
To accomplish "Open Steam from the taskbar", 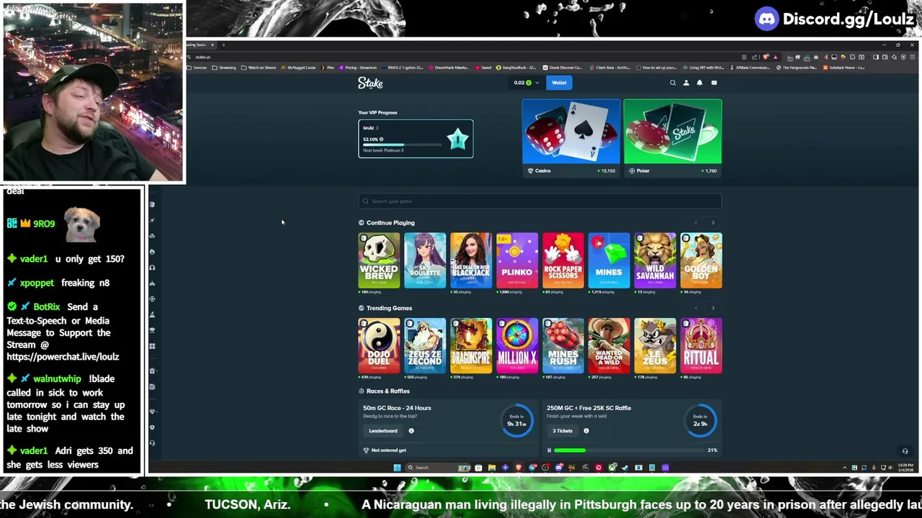I will [x=625, y=468].
